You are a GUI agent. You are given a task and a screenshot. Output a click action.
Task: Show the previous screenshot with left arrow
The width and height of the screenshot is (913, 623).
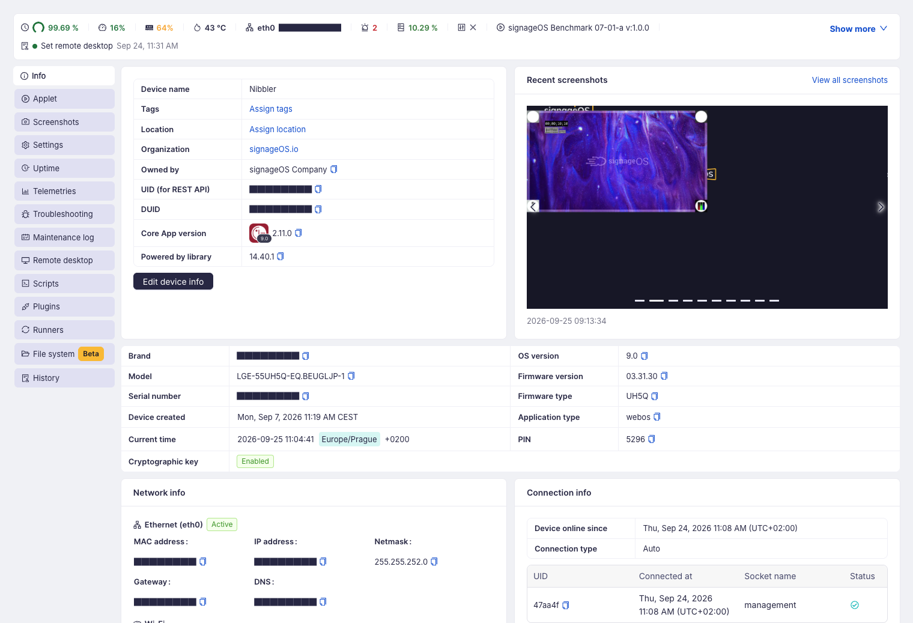(x=533, y=207)
